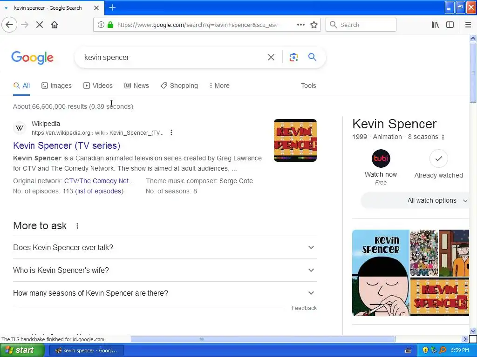Open the browser home page icon
Viewport: 477px width, 357px height.
[x=55, y=25]
